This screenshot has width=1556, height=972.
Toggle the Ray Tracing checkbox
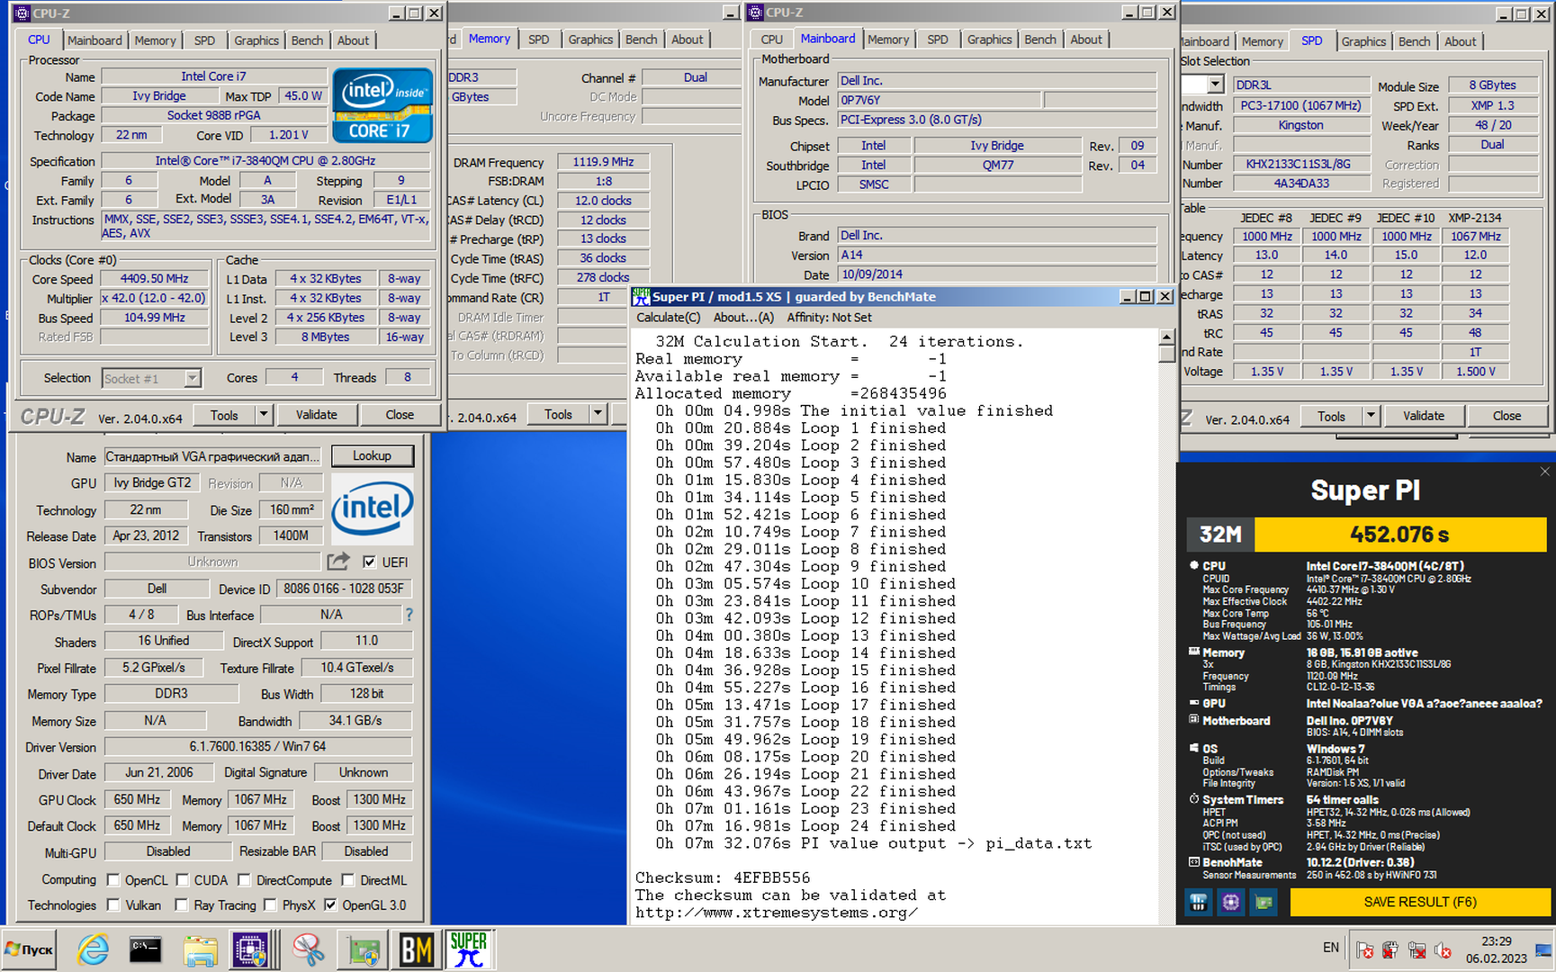pyautogui.click(x=182, y=904)
